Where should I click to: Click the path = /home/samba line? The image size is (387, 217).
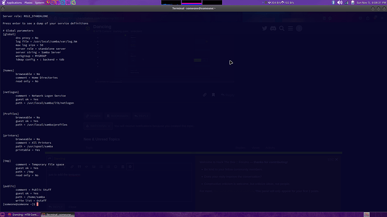coord(30,197)
